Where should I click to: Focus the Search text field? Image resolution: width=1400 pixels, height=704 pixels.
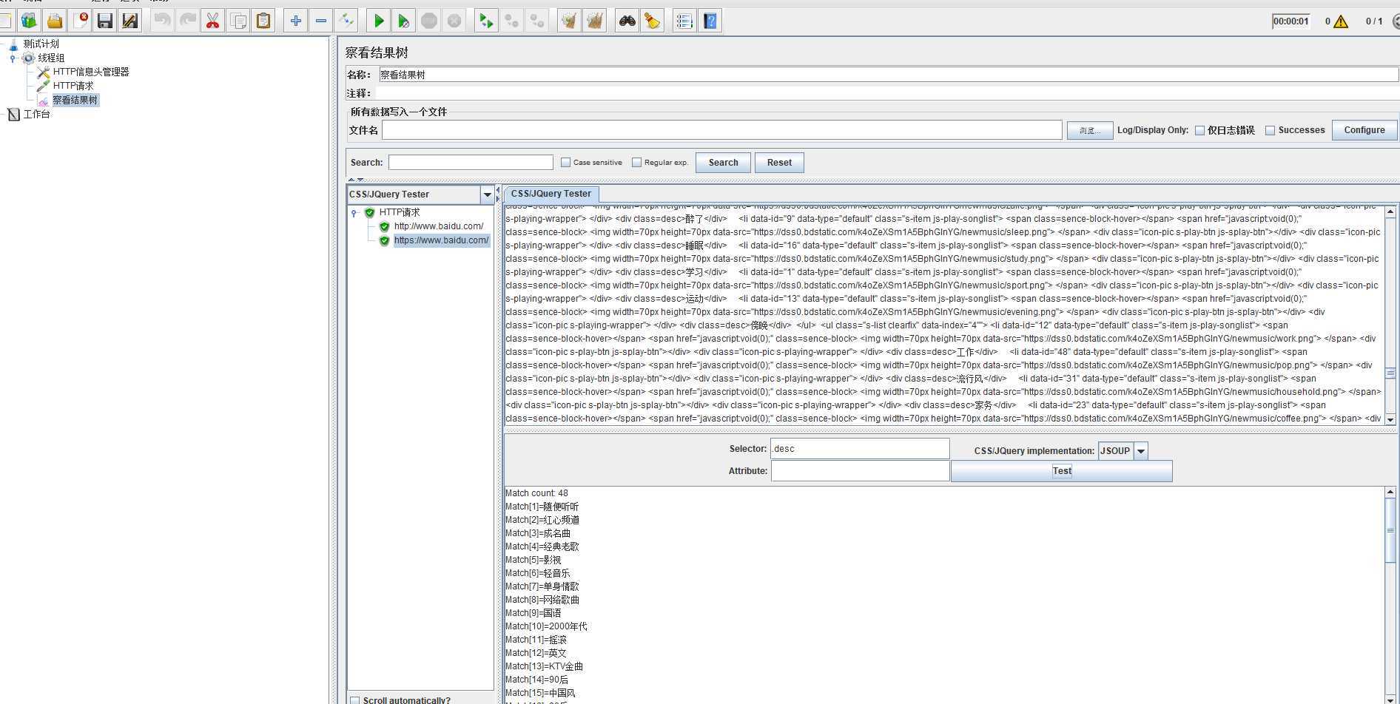(471, 162)
